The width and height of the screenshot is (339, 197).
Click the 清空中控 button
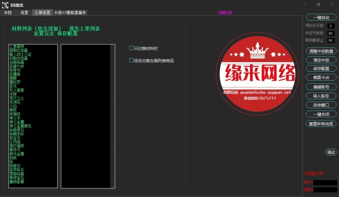321,60
